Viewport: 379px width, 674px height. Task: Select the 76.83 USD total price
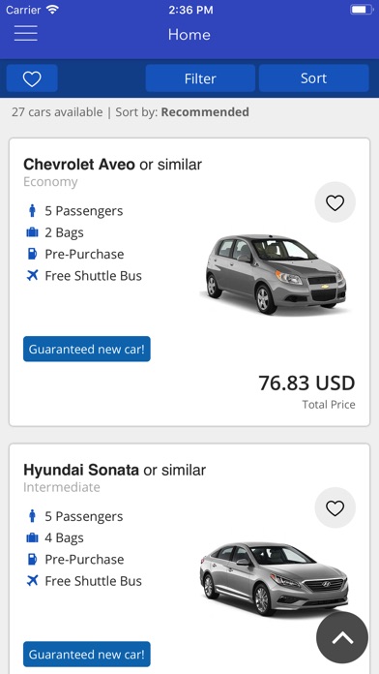306,383
